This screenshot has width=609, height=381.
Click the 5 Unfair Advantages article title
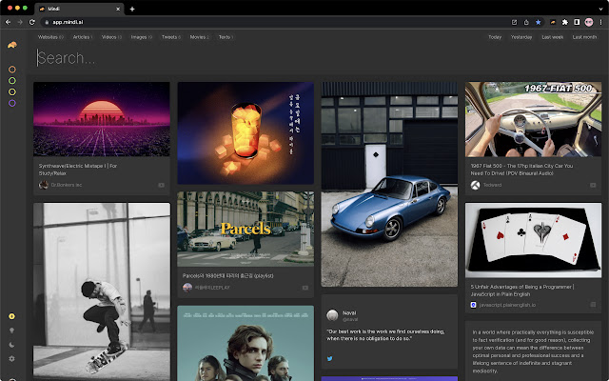coord(522,291)
